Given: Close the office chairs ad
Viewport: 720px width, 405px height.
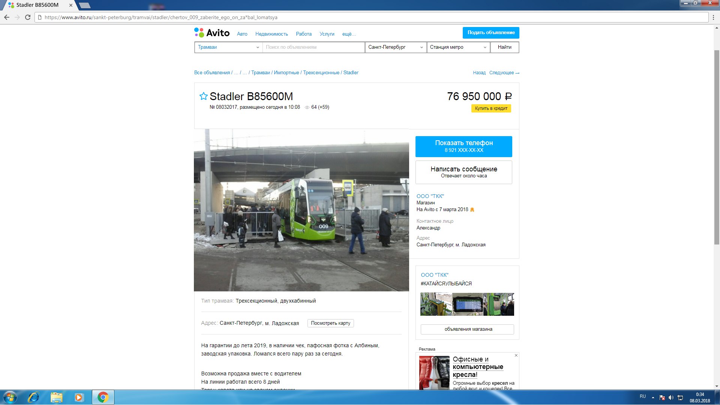Looking at the screenshot, I should tap(516, 355).
